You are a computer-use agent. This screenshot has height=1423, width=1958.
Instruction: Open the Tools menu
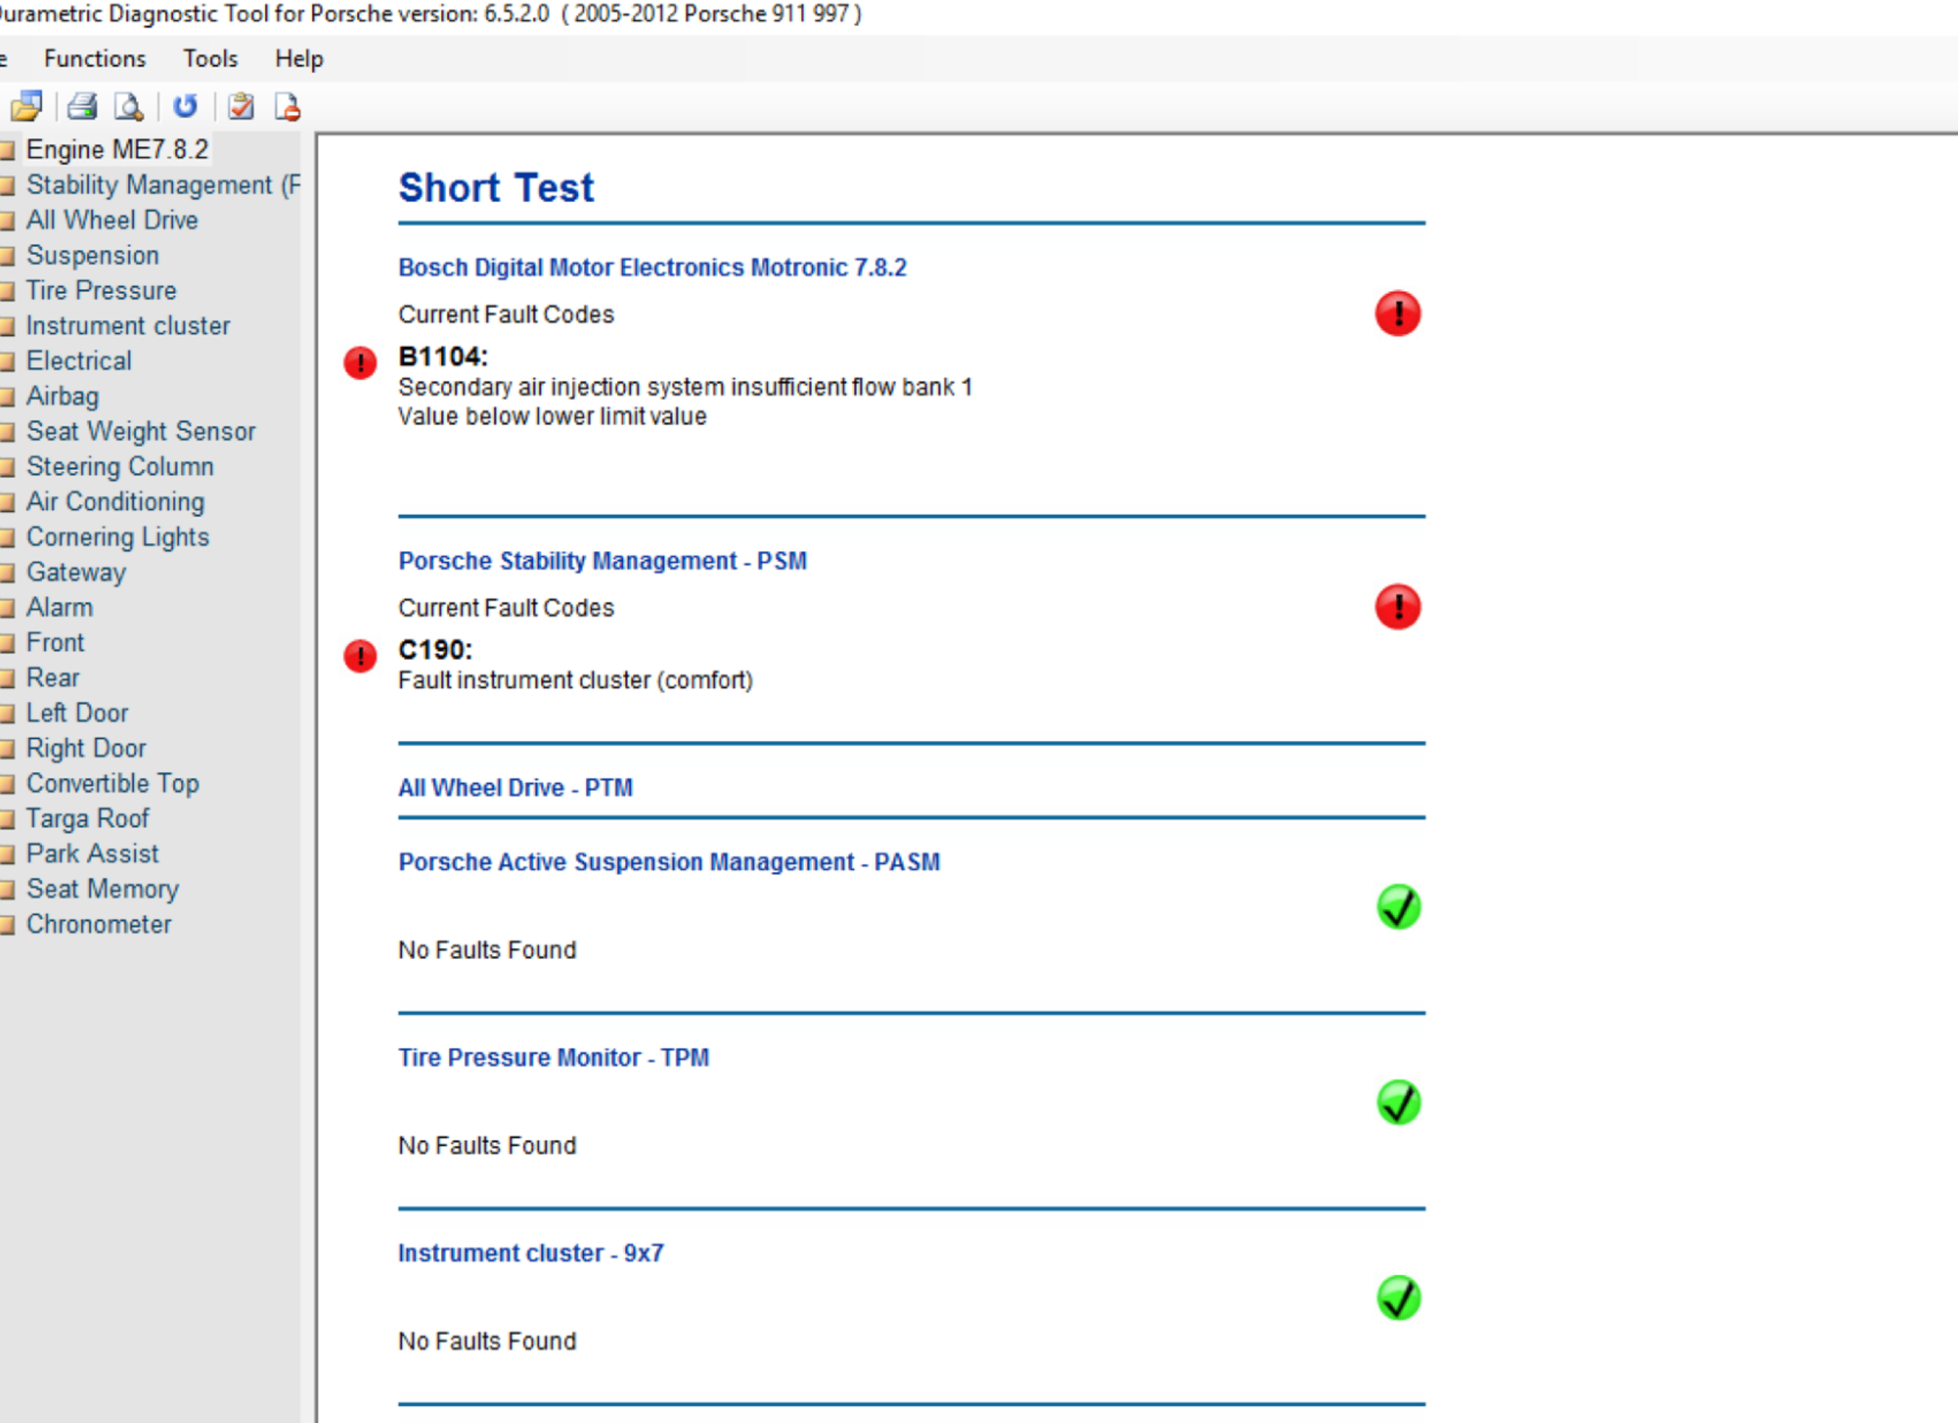point(210,58)
